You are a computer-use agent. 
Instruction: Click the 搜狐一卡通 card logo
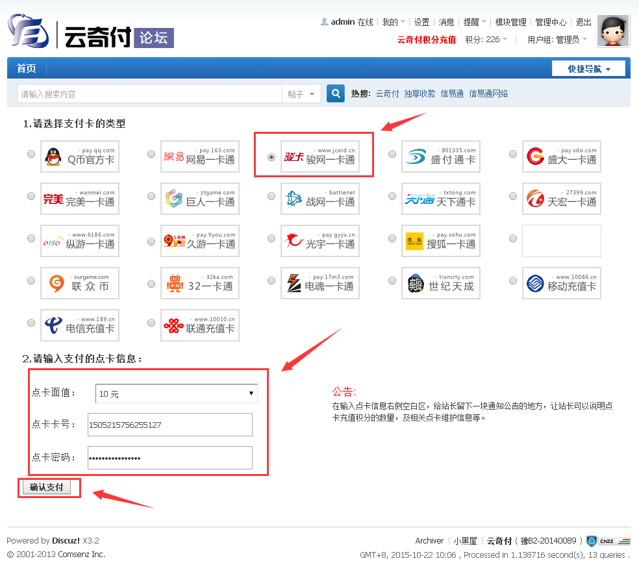click(x=440, y=241)
